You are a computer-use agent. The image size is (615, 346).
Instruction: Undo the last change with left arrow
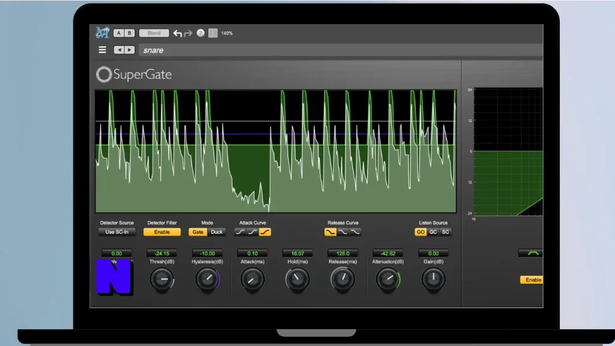[x=178, y=34]
